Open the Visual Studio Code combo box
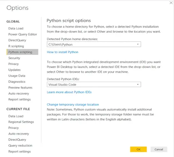 tap(94, 84)
